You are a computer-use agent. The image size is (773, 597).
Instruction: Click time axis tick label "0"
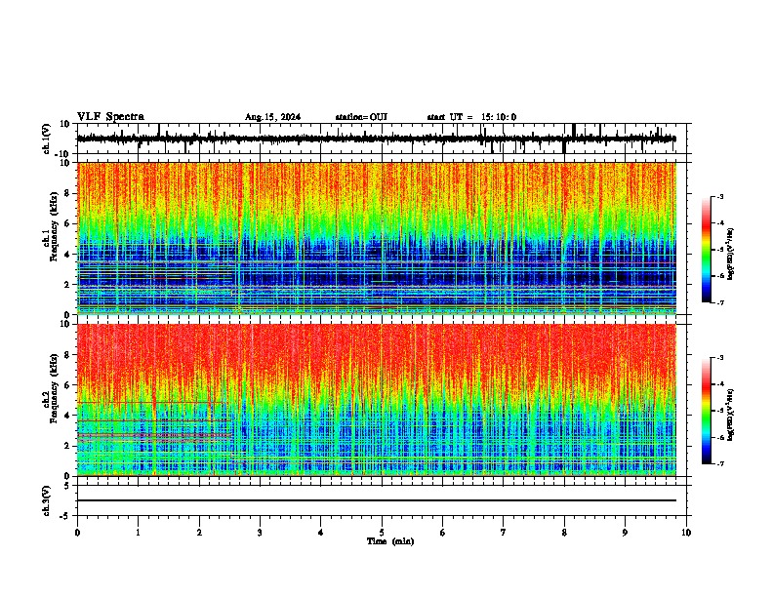77,533
